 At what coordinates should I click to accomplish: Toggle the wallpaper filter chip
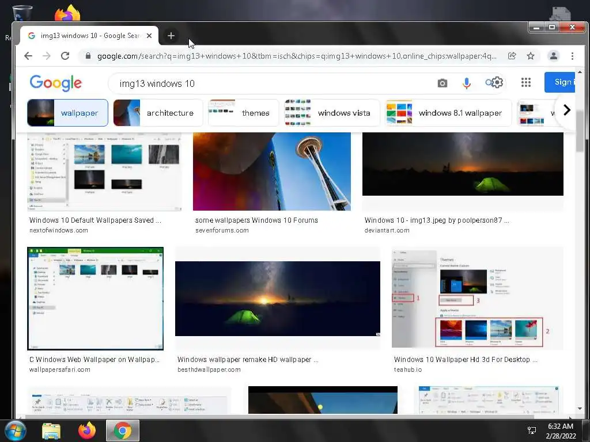pos(68,113)
